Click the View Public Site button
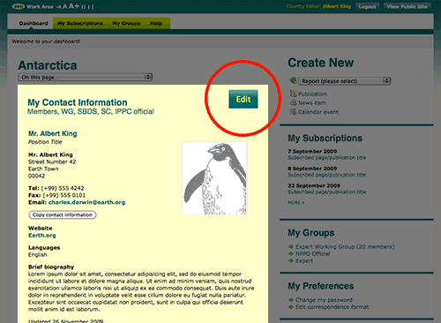This screenshot has width=441, height=323. point(407,6)
